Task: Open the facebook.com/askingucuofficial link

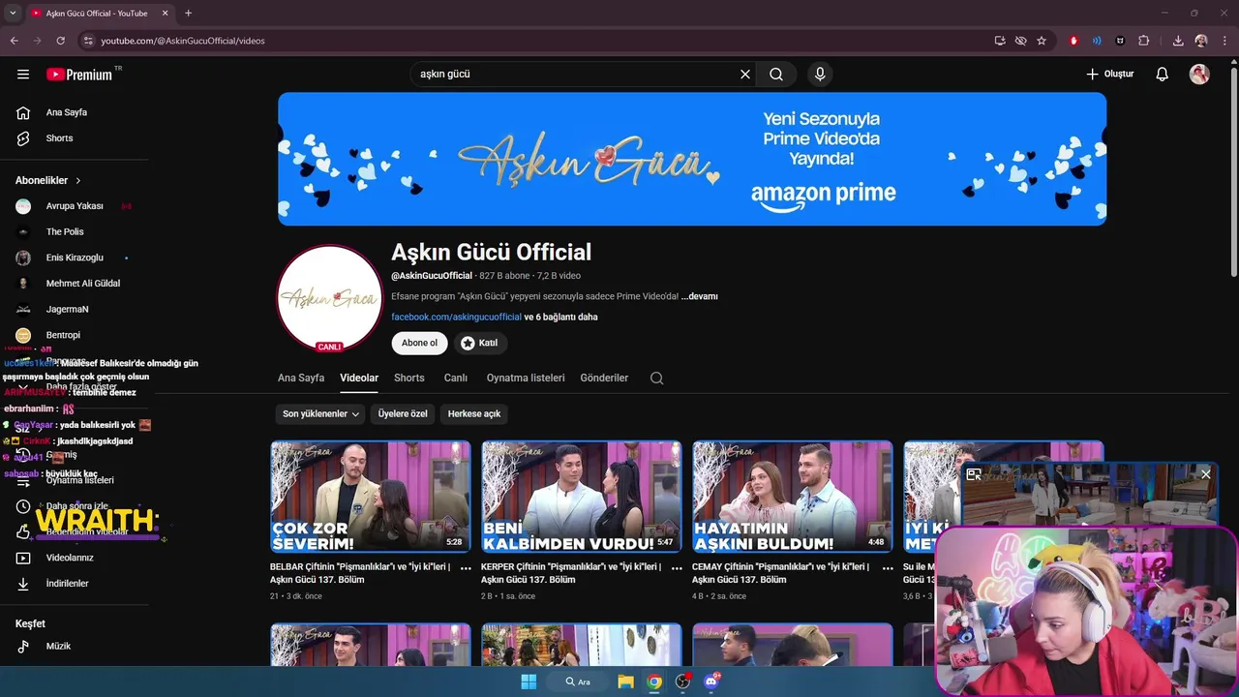Action: point(456,318)
